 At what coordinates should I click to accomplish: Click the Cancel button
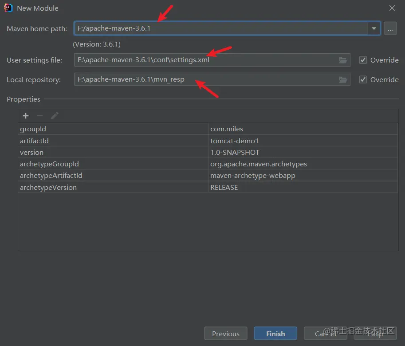point(326,333)
